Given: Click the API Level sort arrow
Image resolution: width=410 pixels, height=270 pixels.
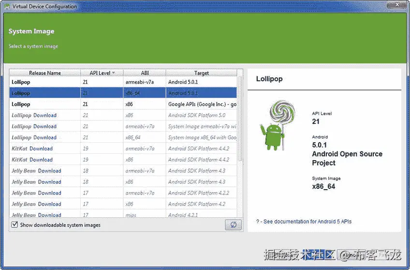Looking at the screenshot, I should click(x=114, y=73).
